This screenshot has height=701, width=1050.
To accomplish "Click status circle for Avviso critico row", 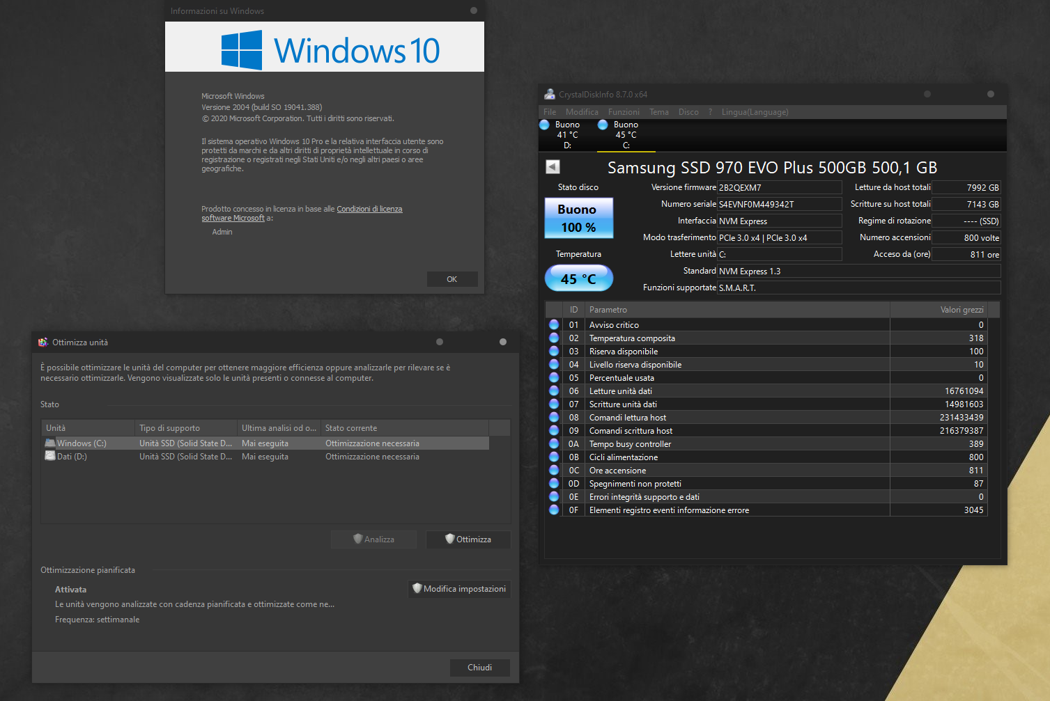I will click(554, 324).
